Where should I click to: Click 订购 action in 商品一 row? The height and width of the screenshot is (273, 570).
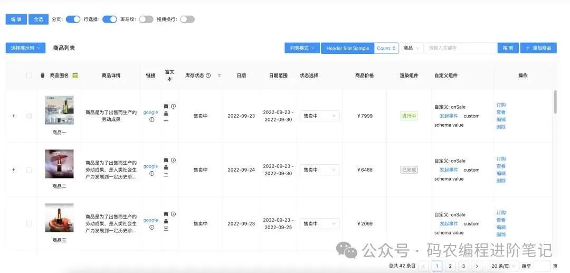click(x=501, y=105)
